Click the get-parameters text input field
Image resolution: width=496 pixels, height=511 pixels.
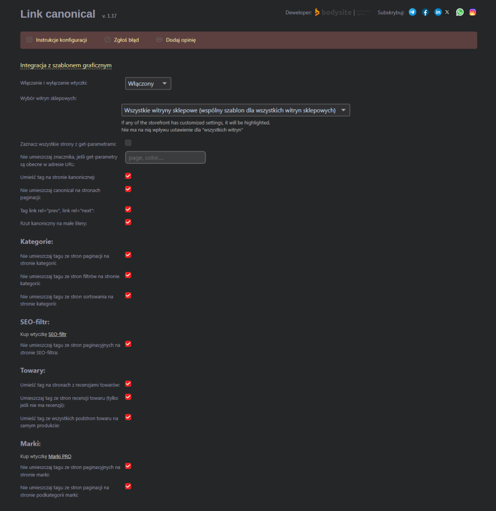tap(166, 157)
